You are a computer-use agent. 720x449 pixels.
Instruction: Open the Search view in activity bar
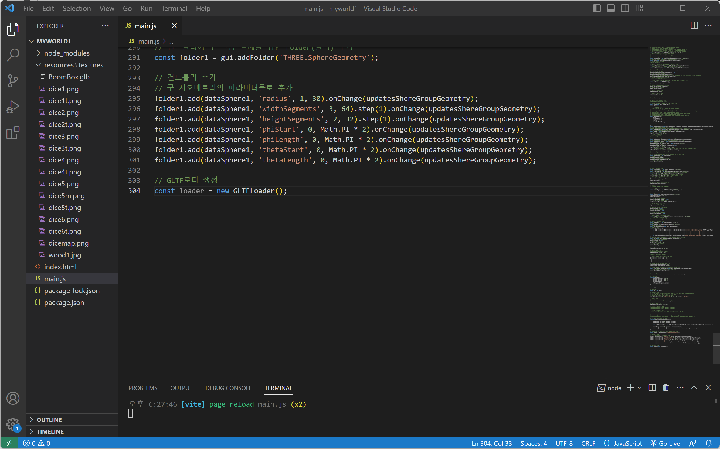click(x=13, y=55)
